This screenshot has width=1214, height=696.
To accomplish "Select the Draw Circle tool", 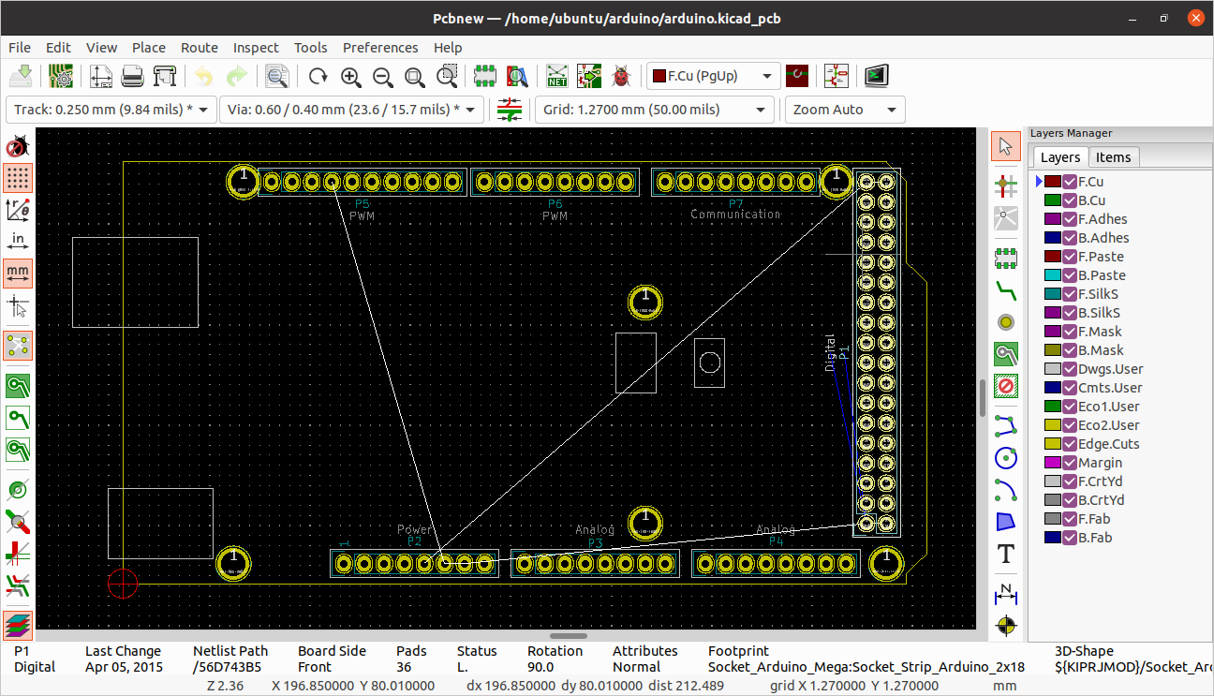I will point(1006,457).
